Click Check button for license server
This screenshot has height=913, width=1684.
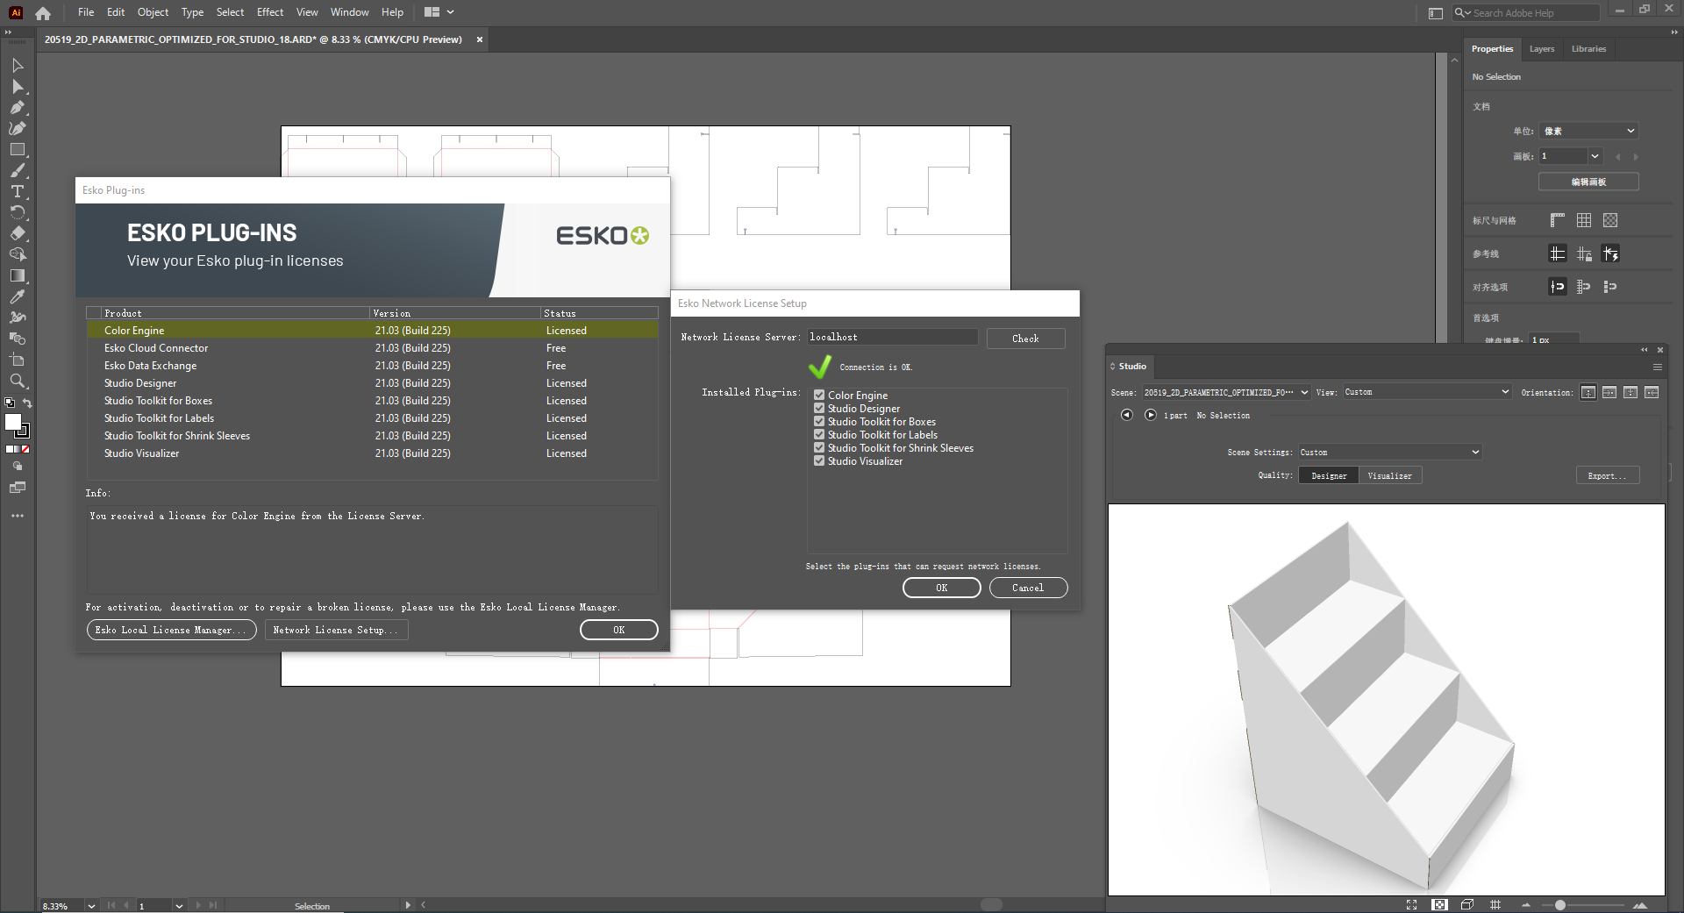tap(1025, 339)
